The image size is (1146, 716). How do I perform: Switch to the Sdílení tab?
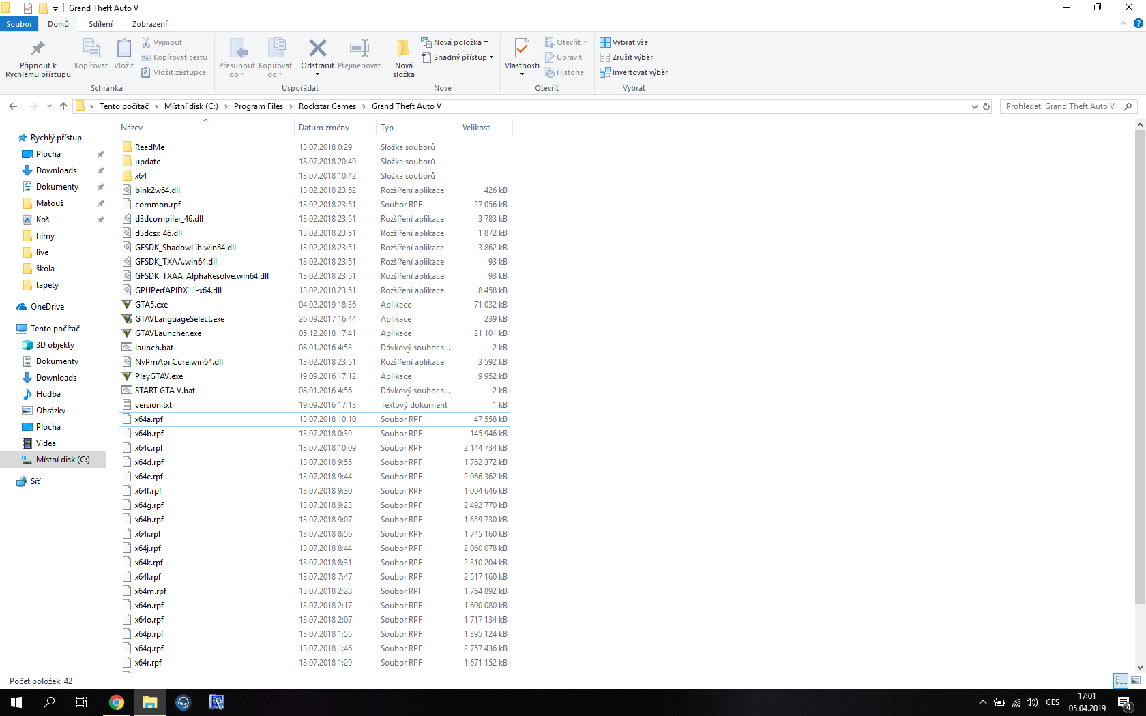pyautogui.click(x=100, y=24)
